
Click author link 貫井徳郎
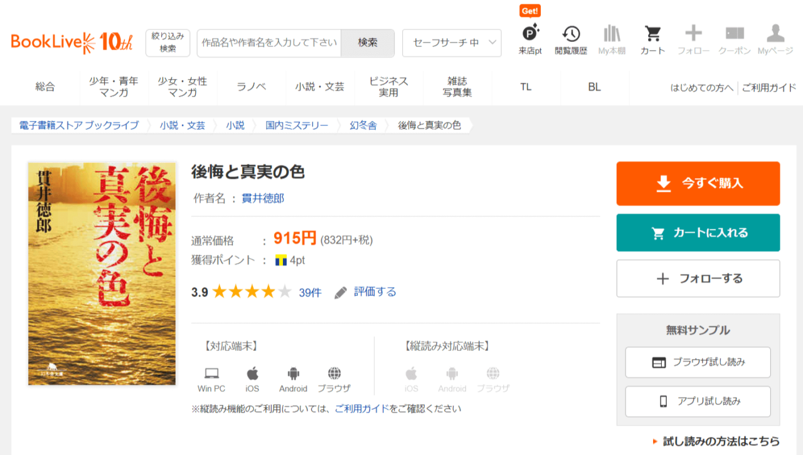click(x=263, y=199)
